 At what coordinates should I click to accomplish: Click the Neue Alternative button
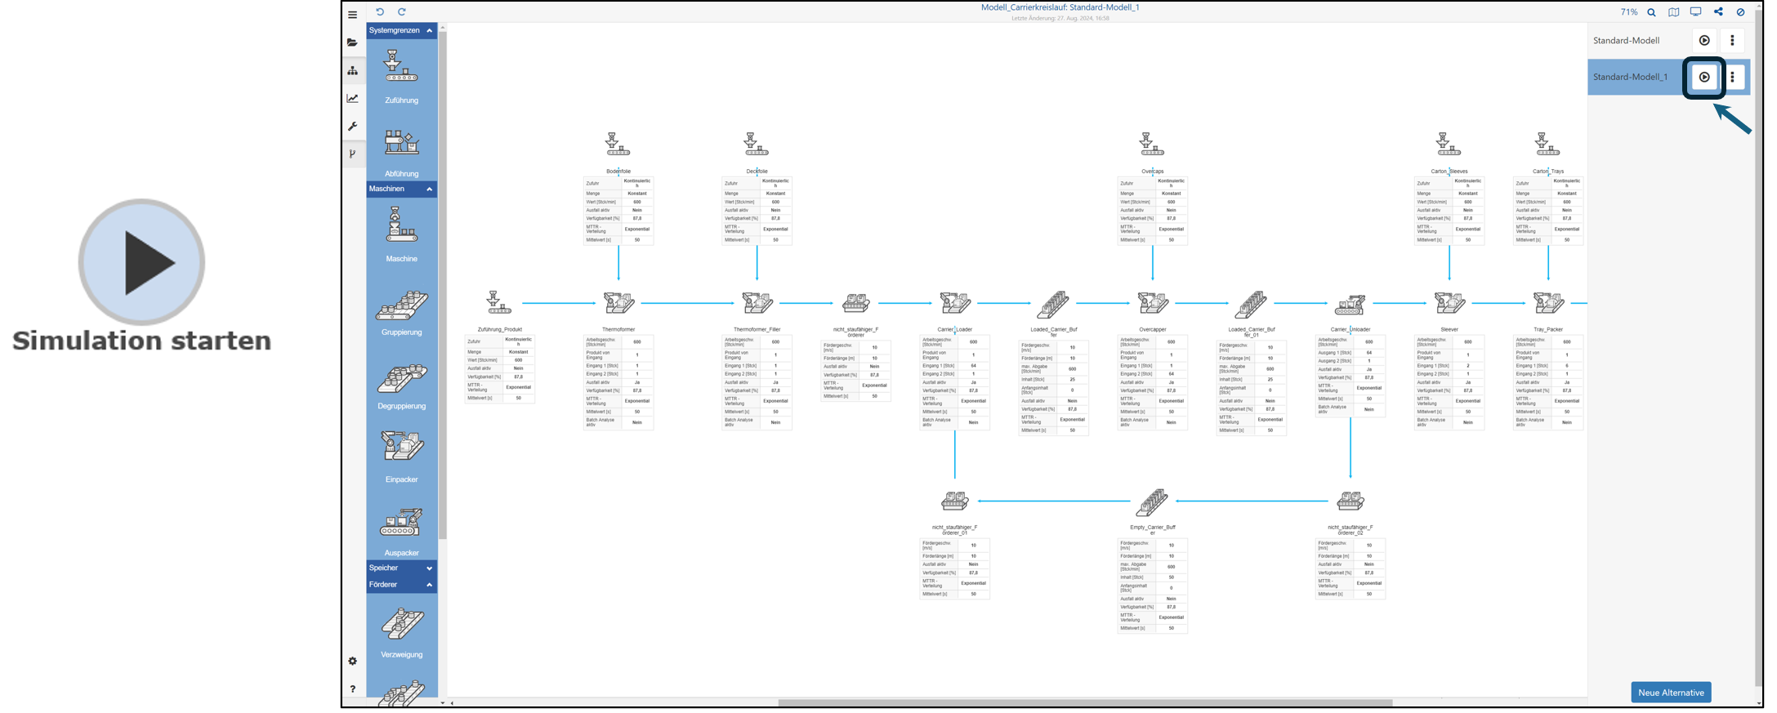coord(1671,693)
